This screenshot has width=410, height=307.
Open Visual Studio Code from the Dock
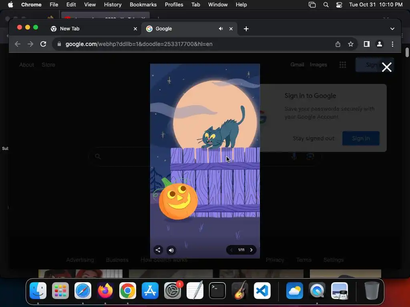[262, 291]
